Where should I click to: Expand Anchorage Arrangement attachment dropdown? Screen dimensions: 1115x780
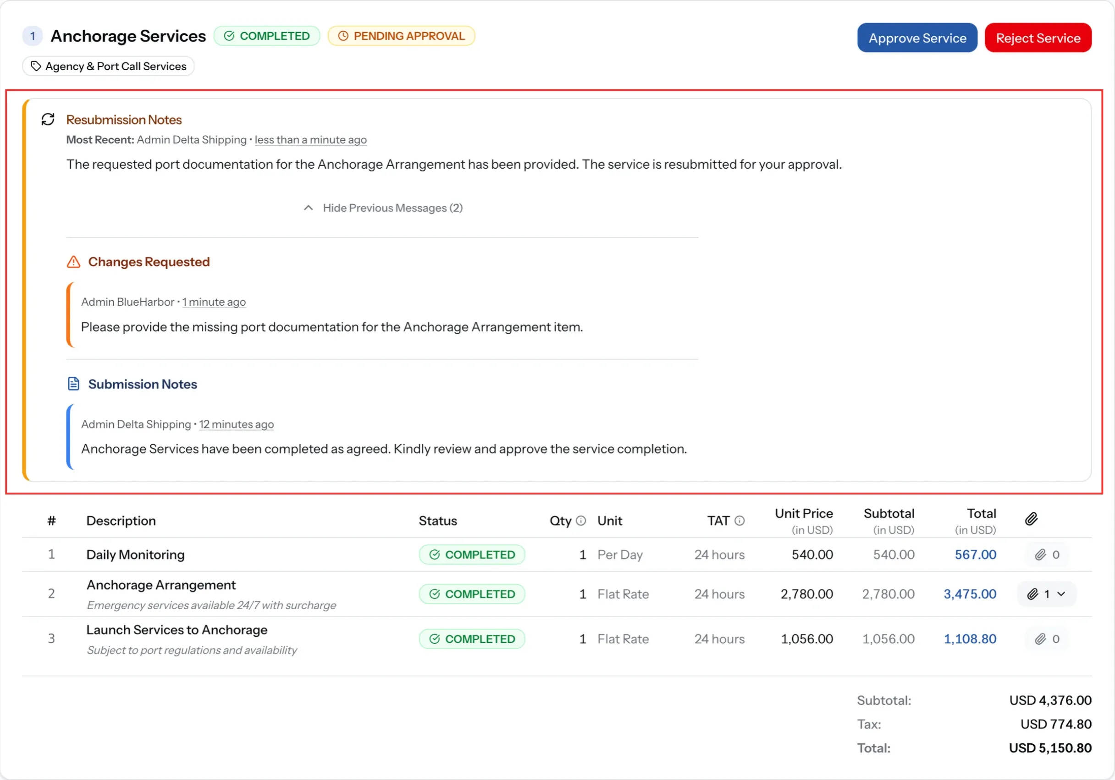coord(1047,594)
